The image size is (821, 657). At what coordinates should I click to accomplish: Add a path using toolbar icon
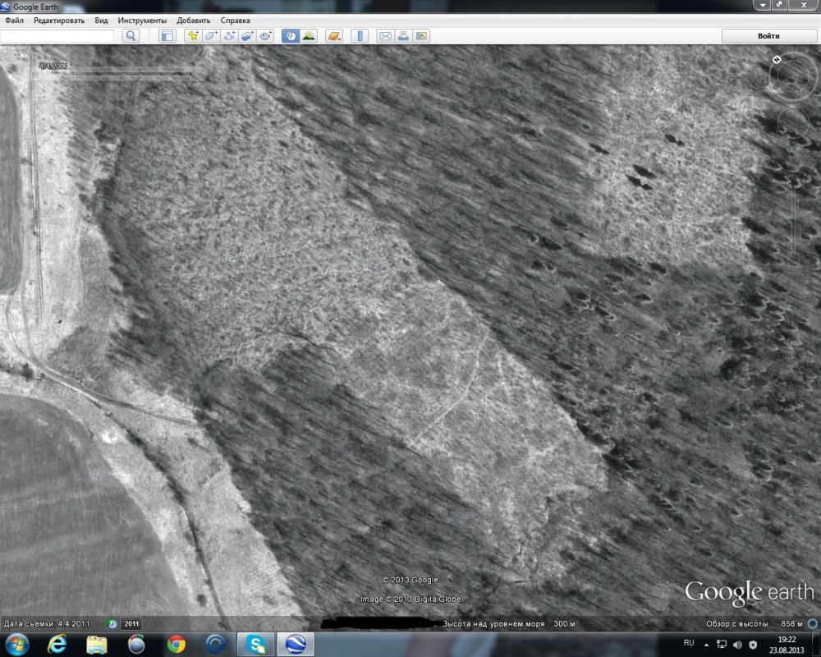point(229,36)
